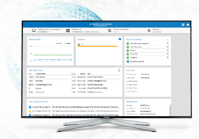Click the monitor icon beside the machine name
The height and width of the screenshot is (139, 199).
click(x=34, y=31)
